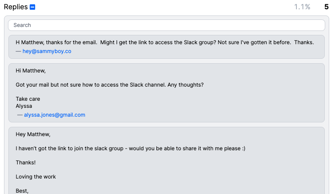Open the hey@sammyboy.co email link
Screen dimensions: 335x194
47,51
